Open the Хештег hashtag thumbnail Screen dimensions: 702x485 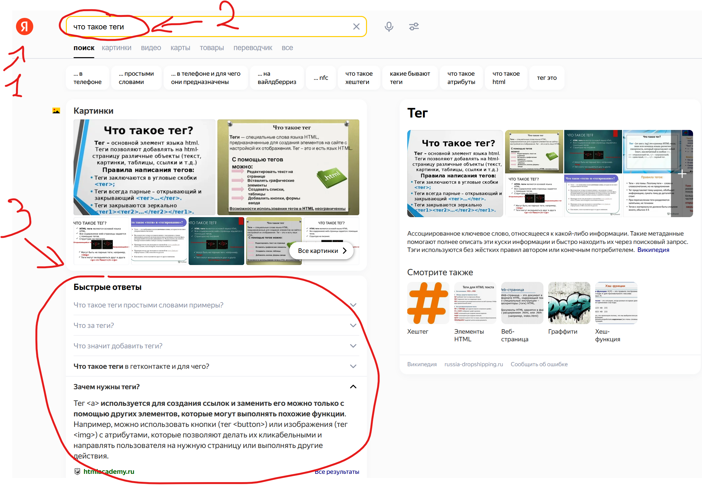428,303
